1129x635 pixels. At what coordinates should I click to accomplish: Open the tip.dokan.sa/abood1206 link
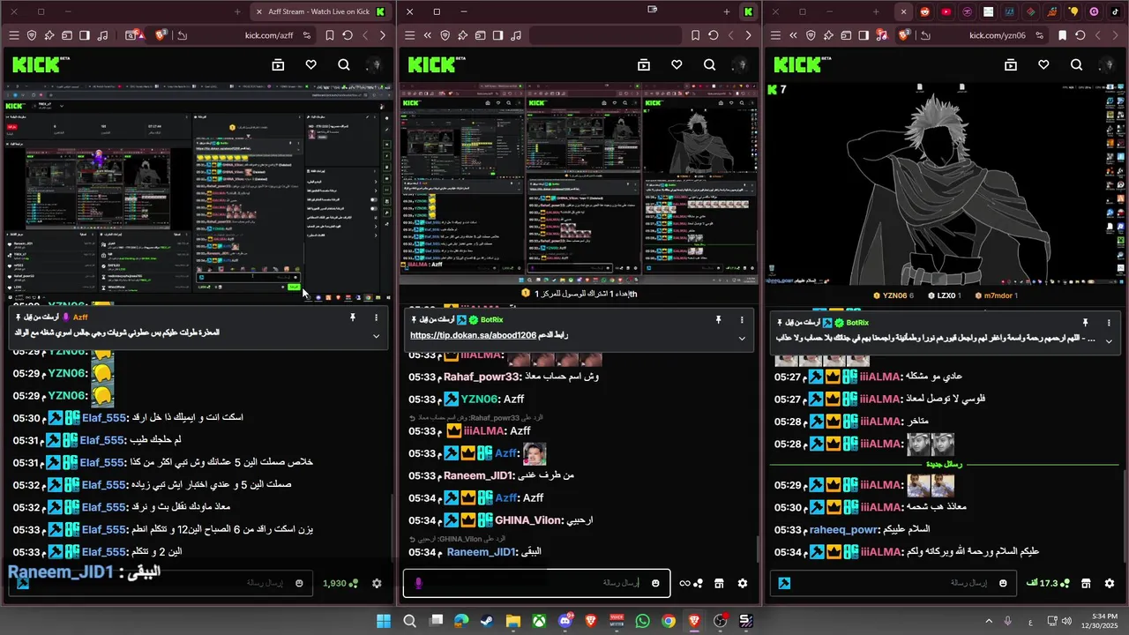point(473,336)
